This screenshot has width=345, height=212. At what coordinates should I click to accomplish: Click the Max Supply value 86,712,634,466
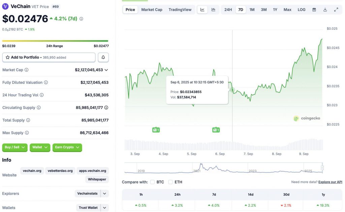(94, 133)
